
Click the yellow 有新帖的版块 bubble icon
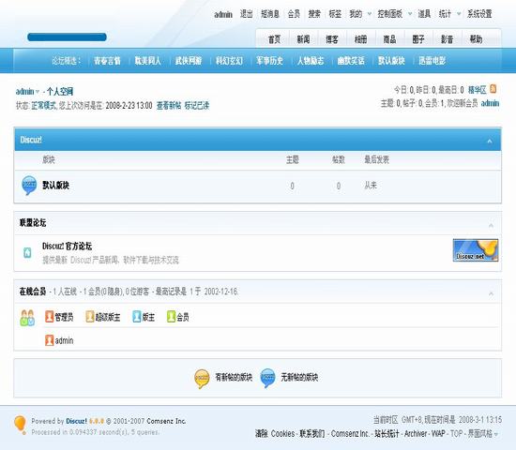[x=202, y=379]
